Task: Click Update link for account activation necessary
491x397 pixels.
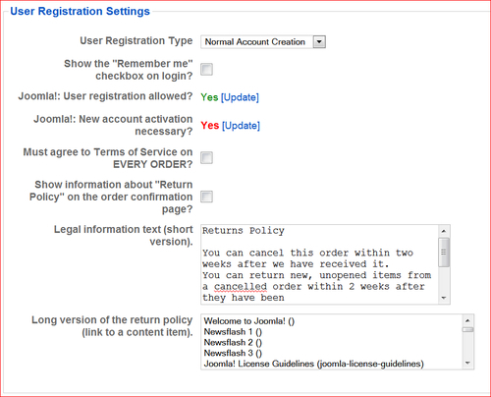Action: 241,126
